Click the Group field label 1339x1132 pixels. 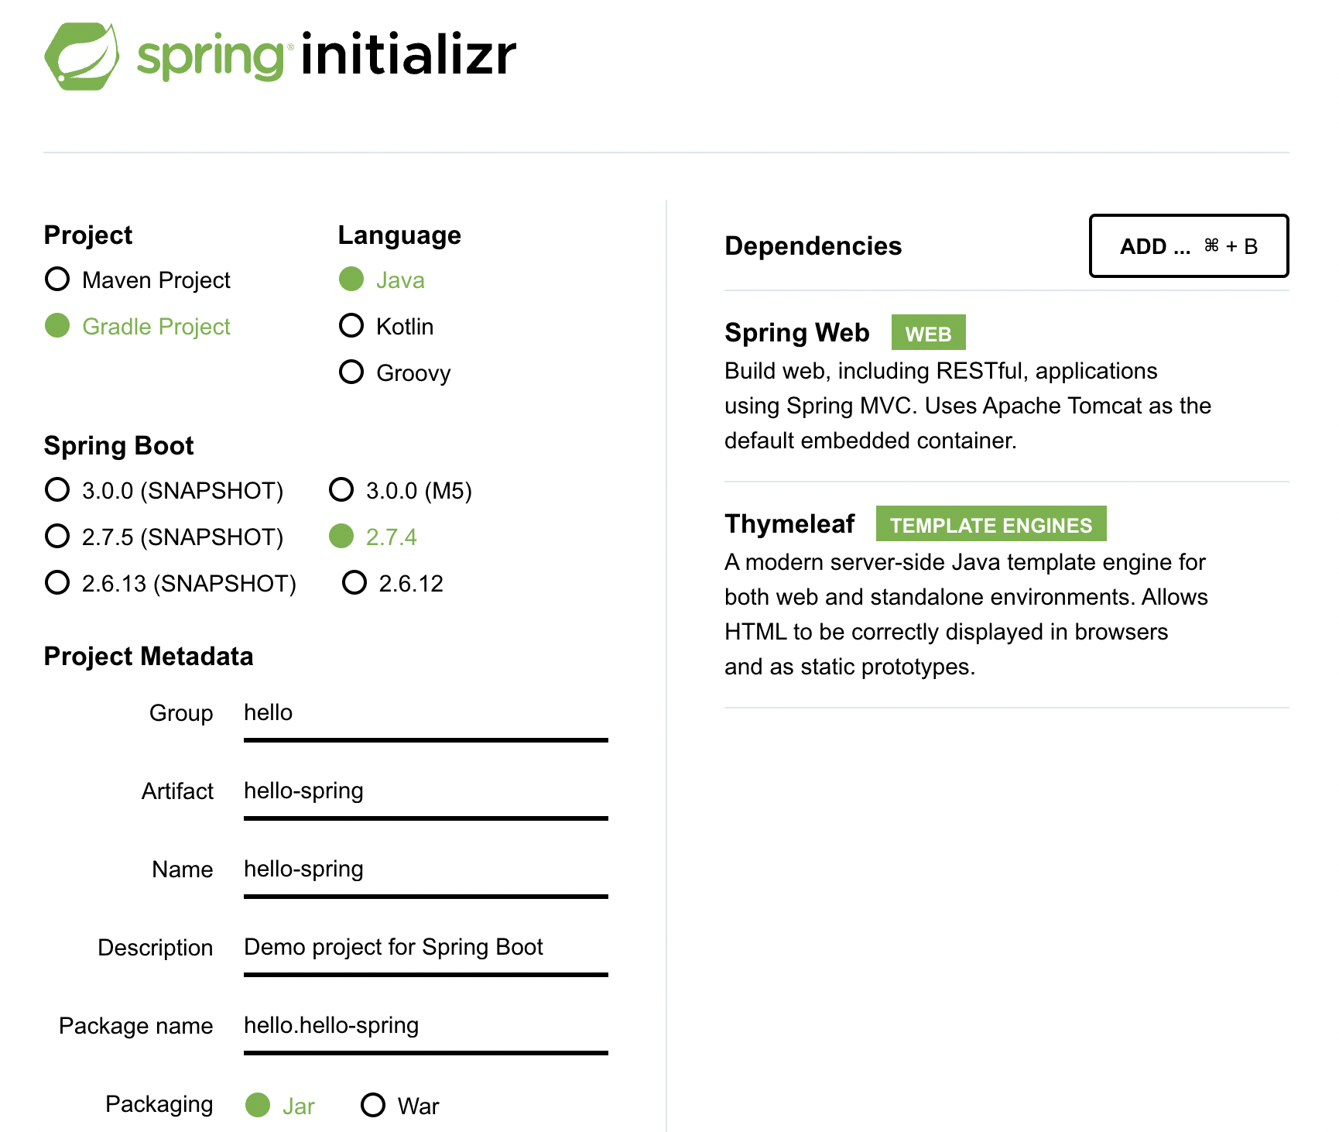[181, 713]
